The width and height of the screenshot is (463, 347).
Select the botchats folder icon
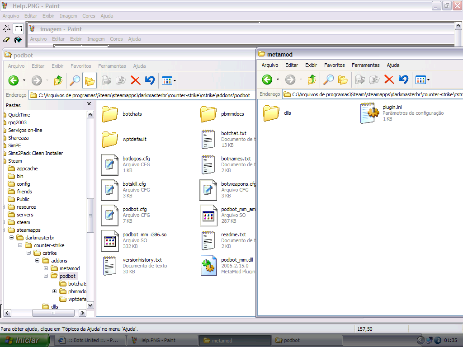tap(110, 114)
